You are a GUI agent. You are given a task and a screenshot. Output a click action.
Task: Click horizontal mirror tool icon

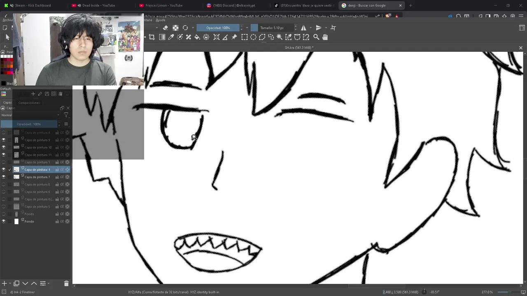(x=303, y=28)
